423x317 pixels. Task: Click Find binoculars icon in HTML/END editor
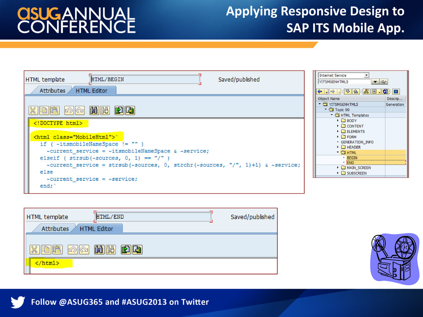99,250
